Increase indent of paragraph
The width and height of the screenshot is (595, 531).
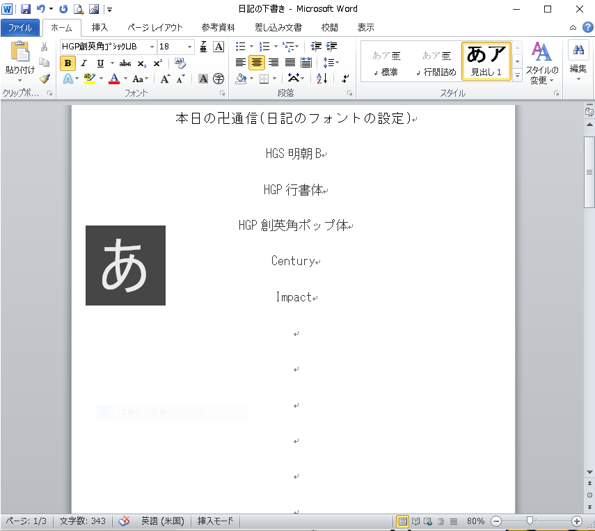coord(332,47)
